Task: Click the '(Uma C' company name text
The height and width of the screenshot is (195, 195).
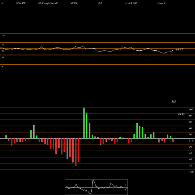Action: 161,3
